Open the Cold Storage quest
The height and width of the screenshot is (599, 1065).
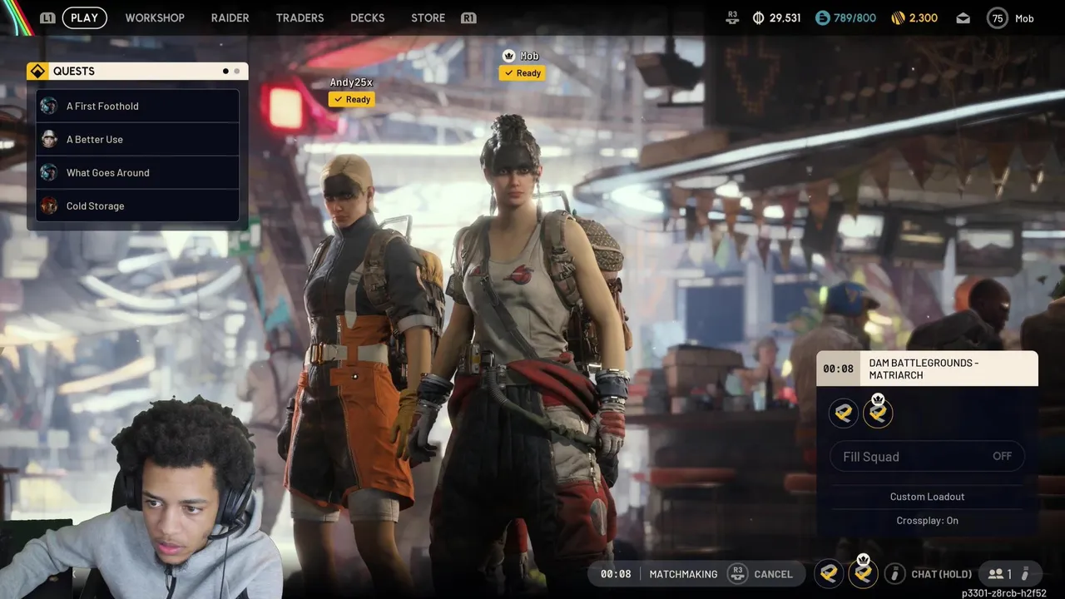[x=137, y=205]
